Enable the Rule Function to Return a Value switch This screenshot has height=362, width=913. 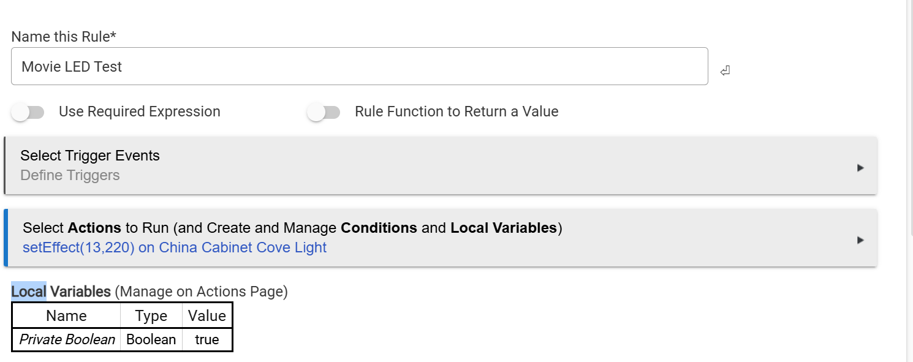(x=324, y=112)
